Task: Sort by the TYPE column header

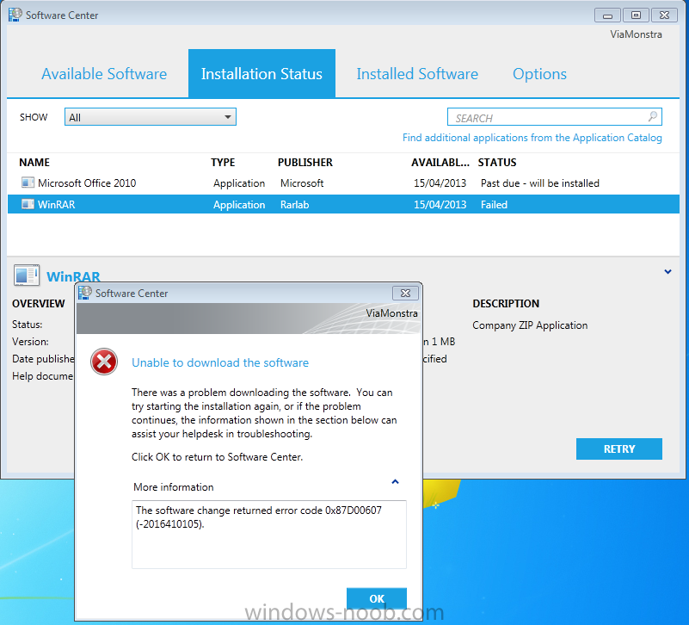Action: pos(223,163)
